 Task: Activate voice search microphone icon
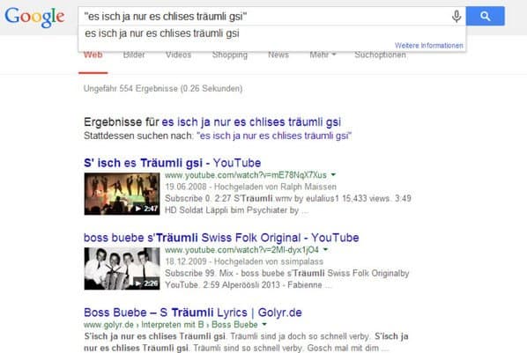(x=456, y=16)
